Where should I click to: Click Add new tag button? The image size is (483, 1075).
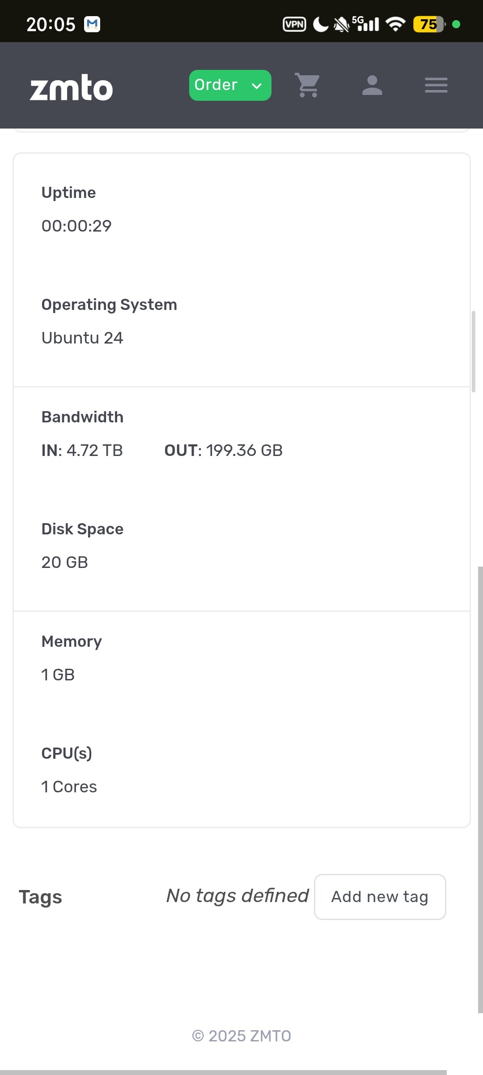point(380,897)
